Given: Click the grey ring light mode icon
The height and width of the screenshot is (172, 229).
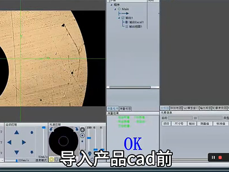Looking at the screenshot, I should (56, 160).
